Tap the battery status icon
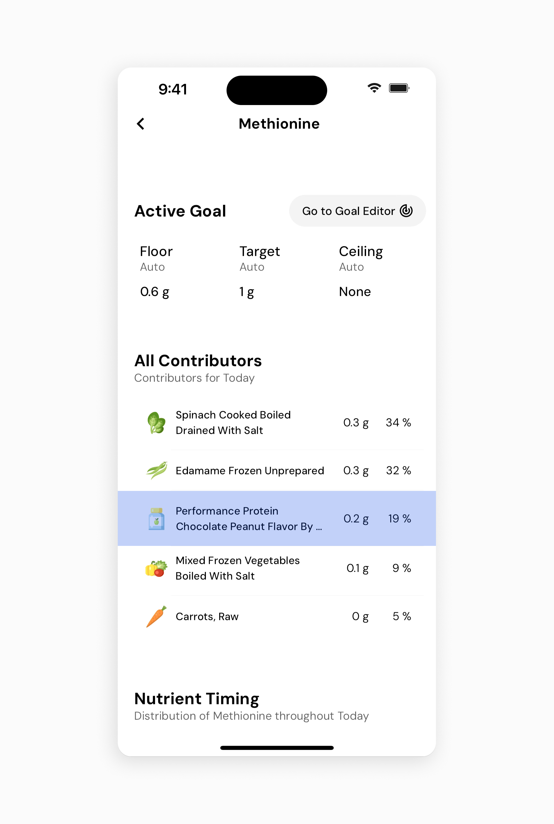The width and height of the screenshot is (554, 824). pyautogui.click(x=399, y=88)
